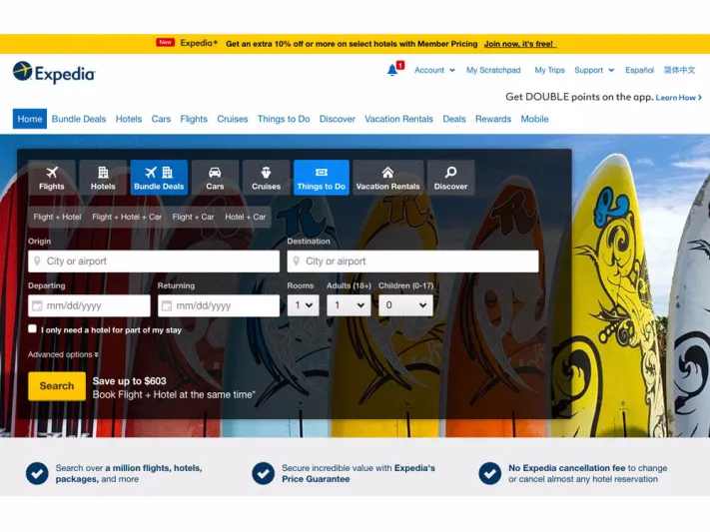
Task: Go to Bundle Deals in navigation bar
Action: tap(79, 119)
